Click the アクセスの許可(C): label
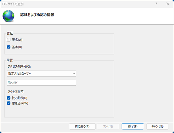The height and width of the screenshot is (133, 174). point(19,66)
